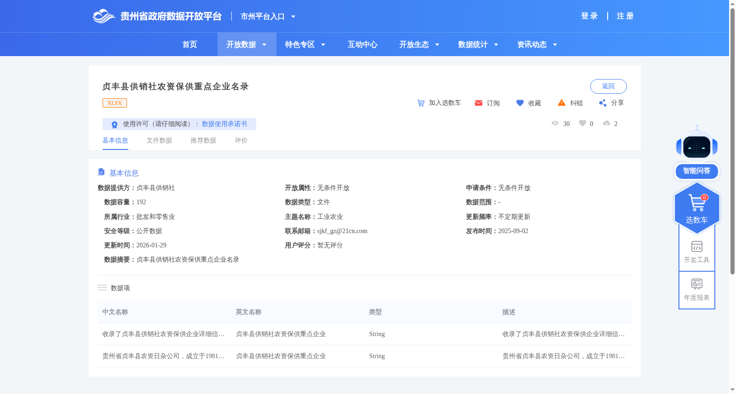Click the 主题名称 value 工业农业
The image size is (736, 394).
click(330, 217)
